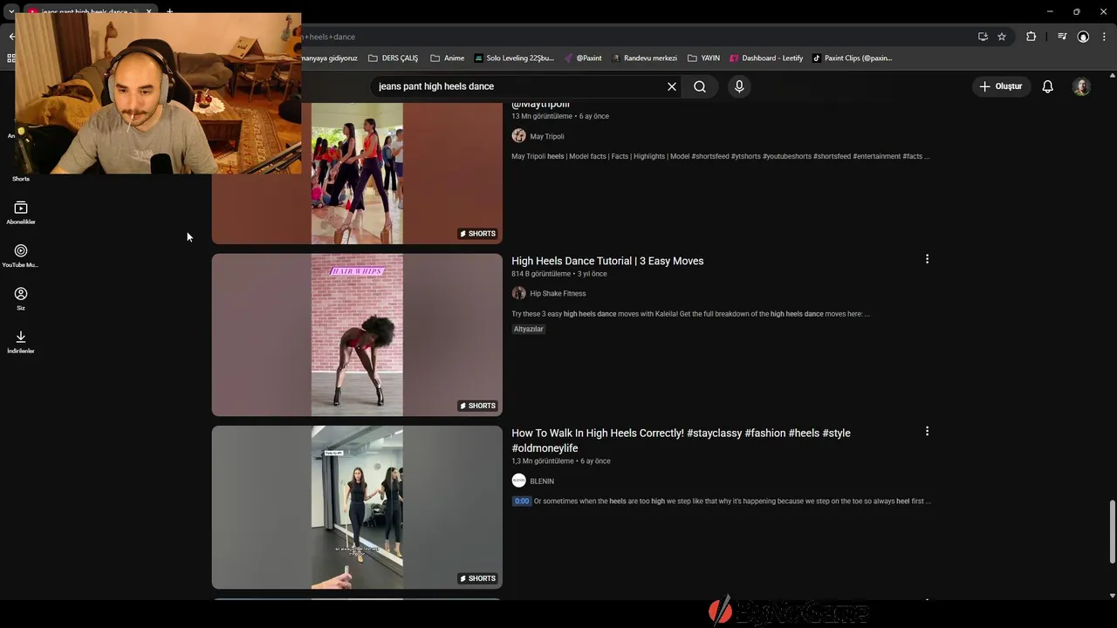Bookmark this page with the star icon

tap(1002, 37)
